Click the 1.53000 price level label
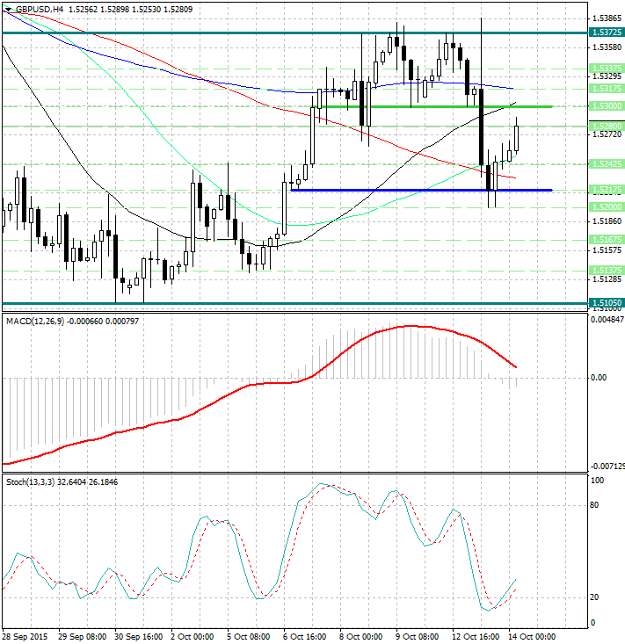This screenshot has height=644, width=625. point(607,106)
